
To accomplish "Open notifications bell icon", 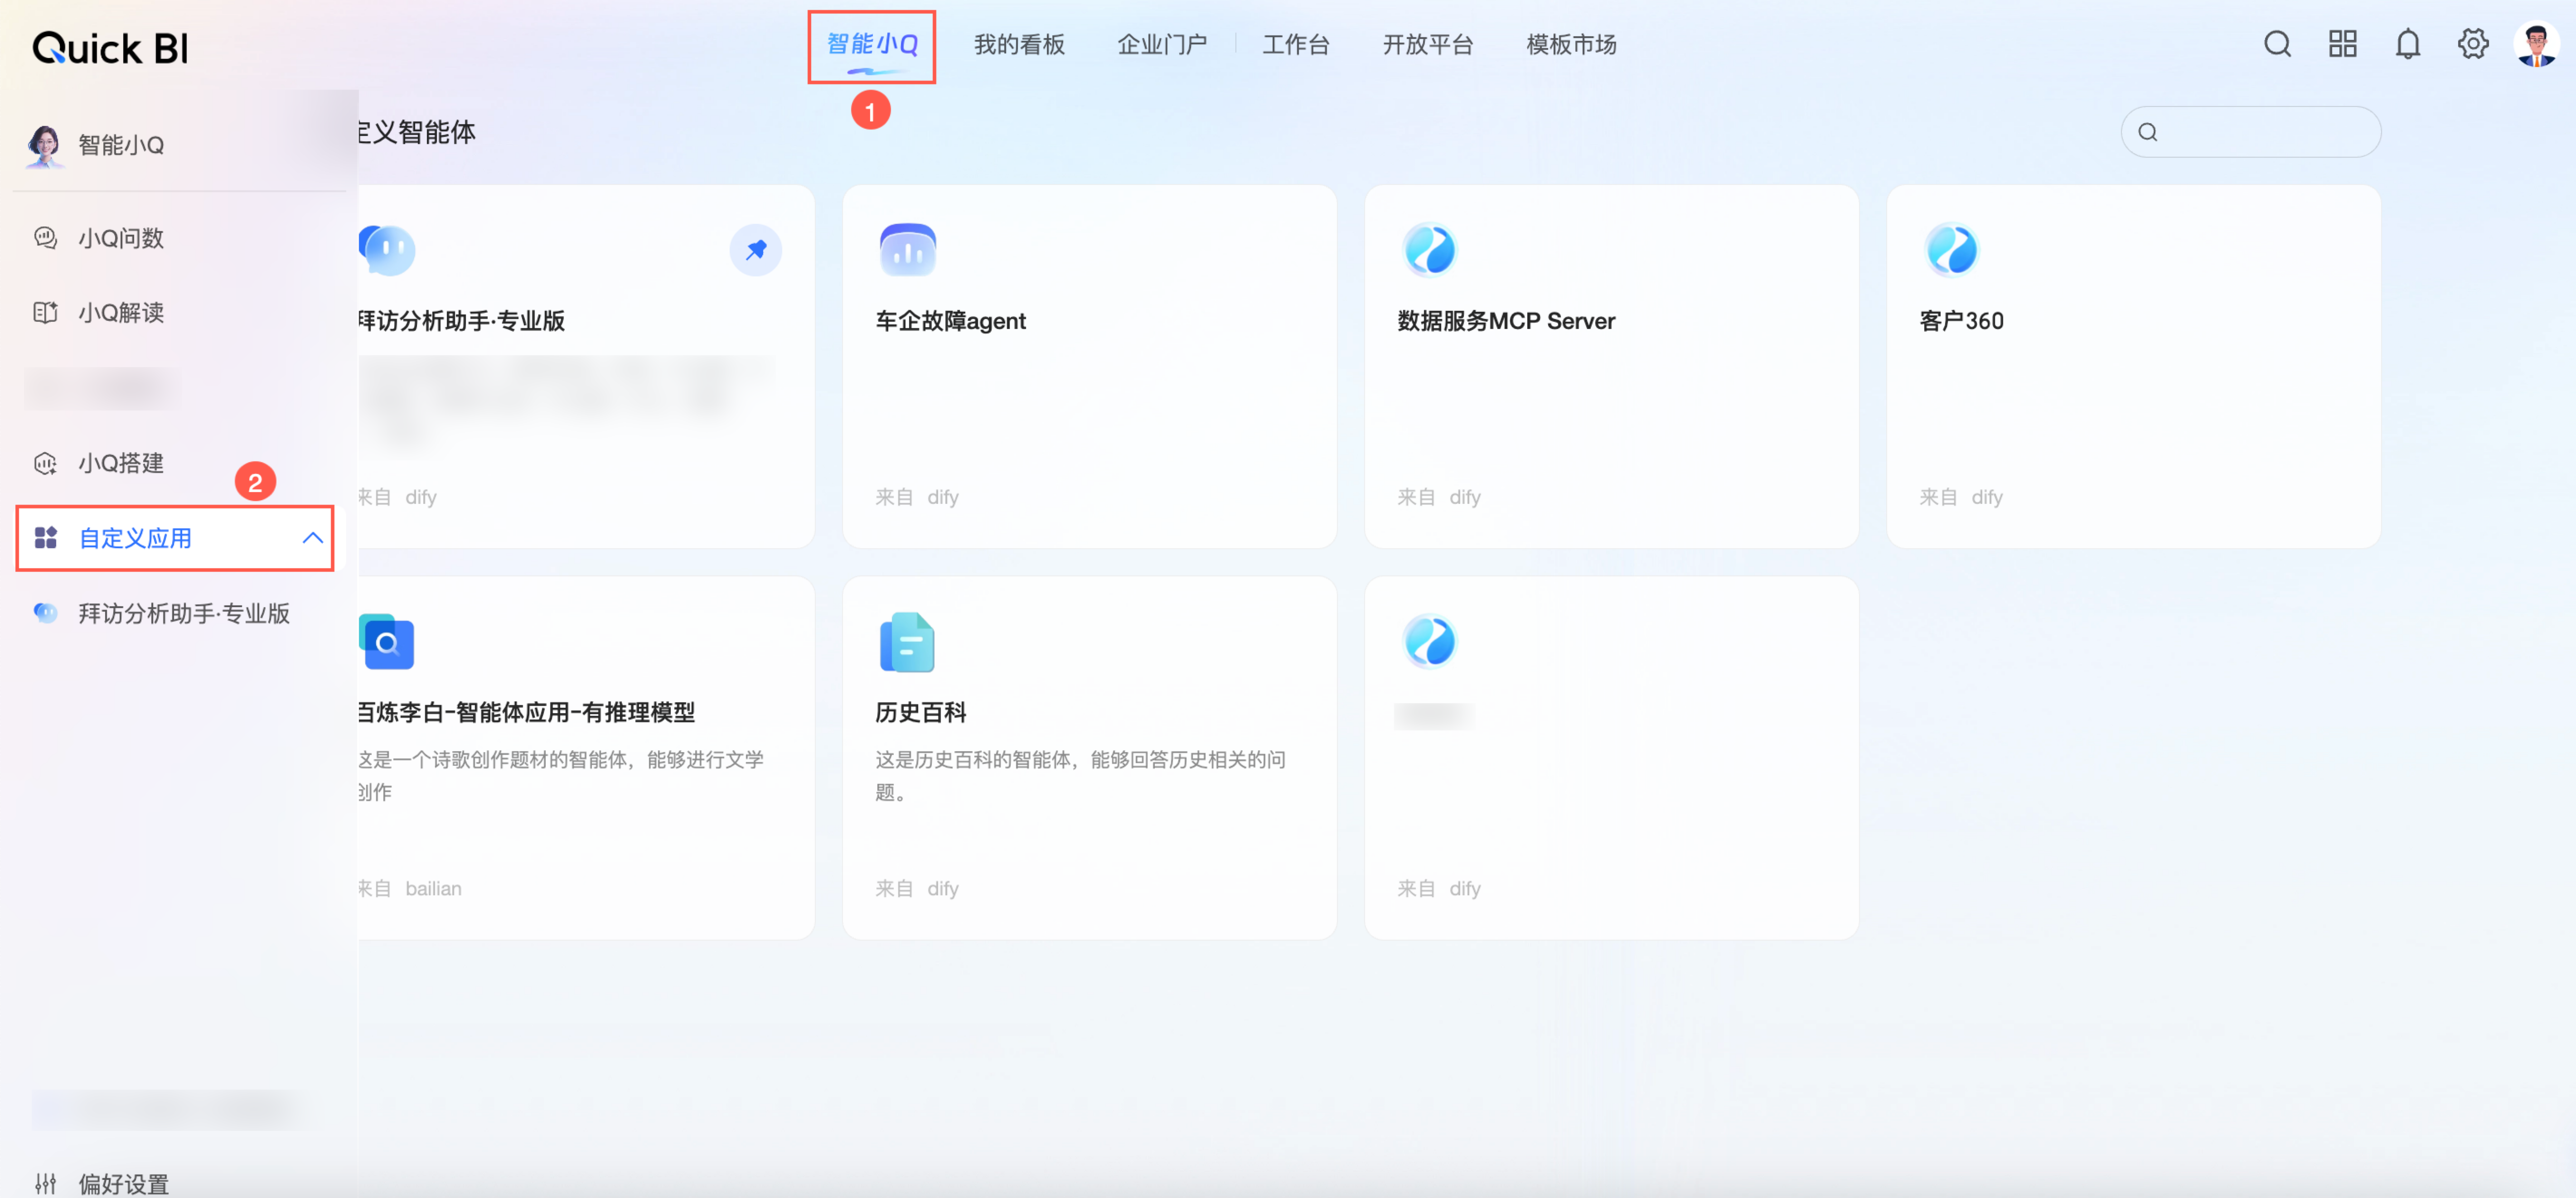I will pyautogui.click(x=2407, y=44).
